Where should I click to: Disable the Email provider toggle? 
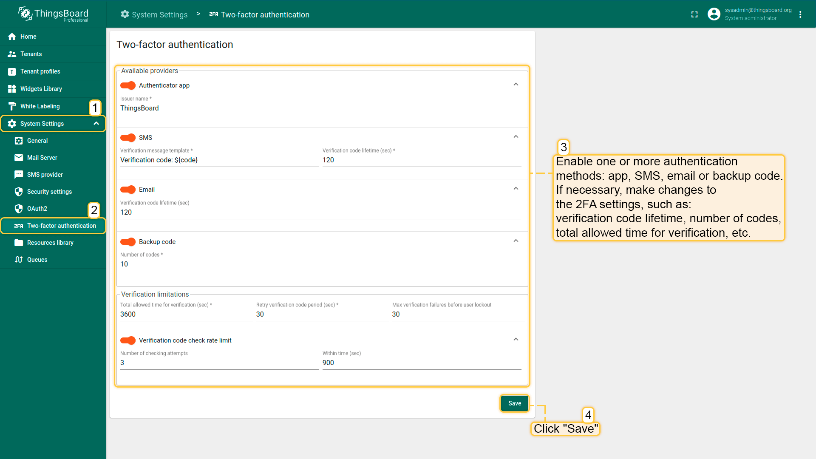(x=128, y=190)
